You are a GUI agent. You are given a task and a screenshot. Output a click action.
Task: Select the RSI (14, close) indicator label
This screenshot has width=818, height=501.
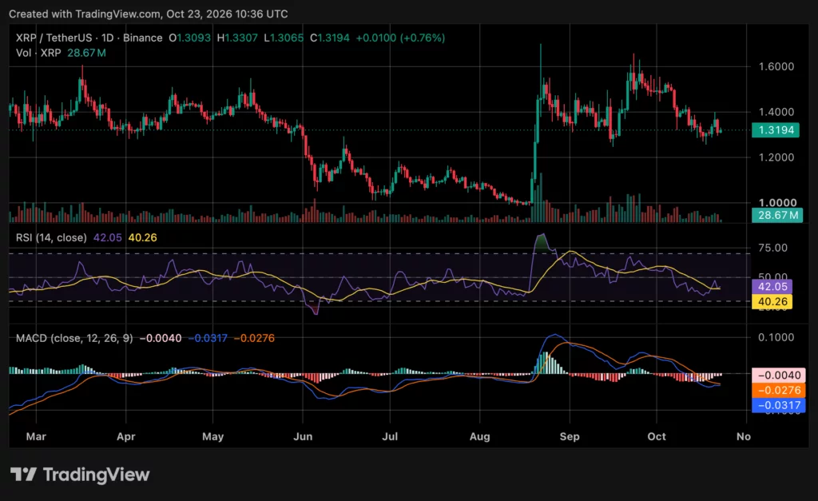point(51,238)
